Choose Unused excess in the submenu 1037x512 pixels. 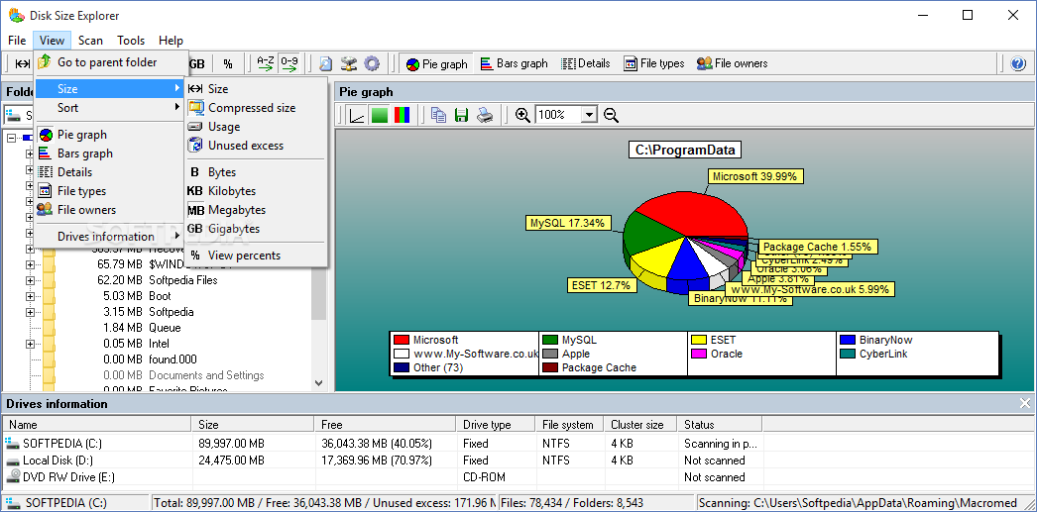255,146
